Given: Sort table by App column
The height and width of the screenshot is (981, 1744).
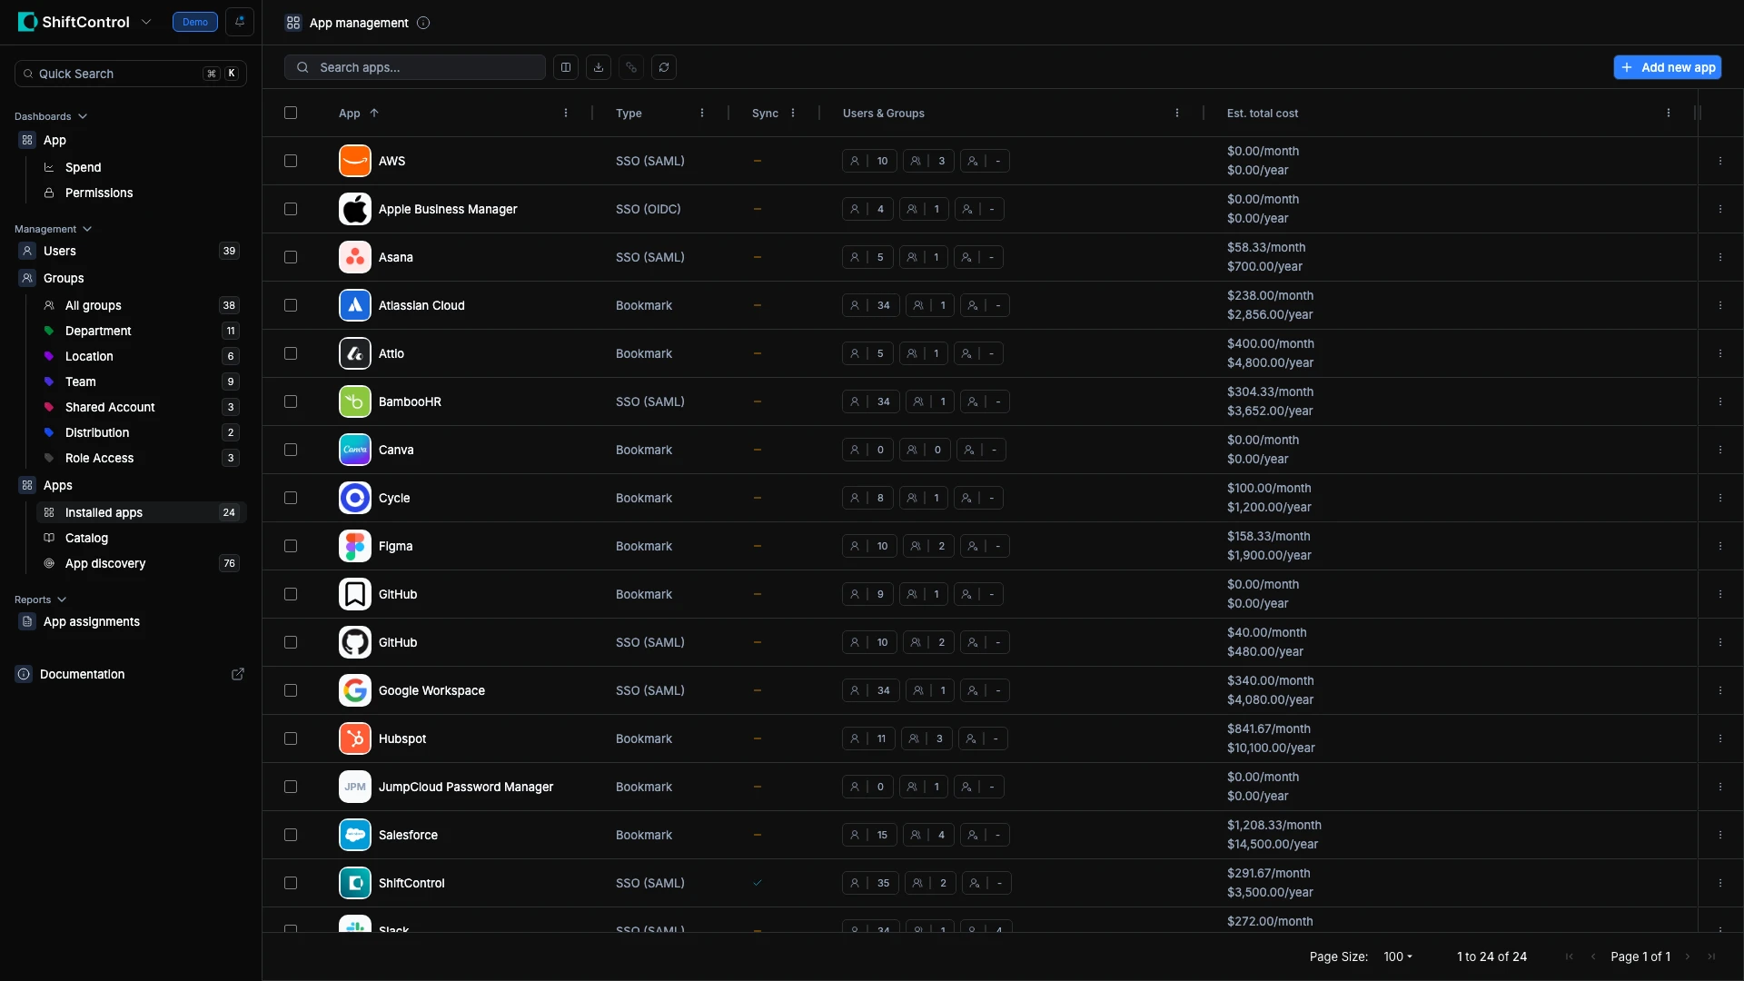Looking at the screenshot, I should coord(359,113).
